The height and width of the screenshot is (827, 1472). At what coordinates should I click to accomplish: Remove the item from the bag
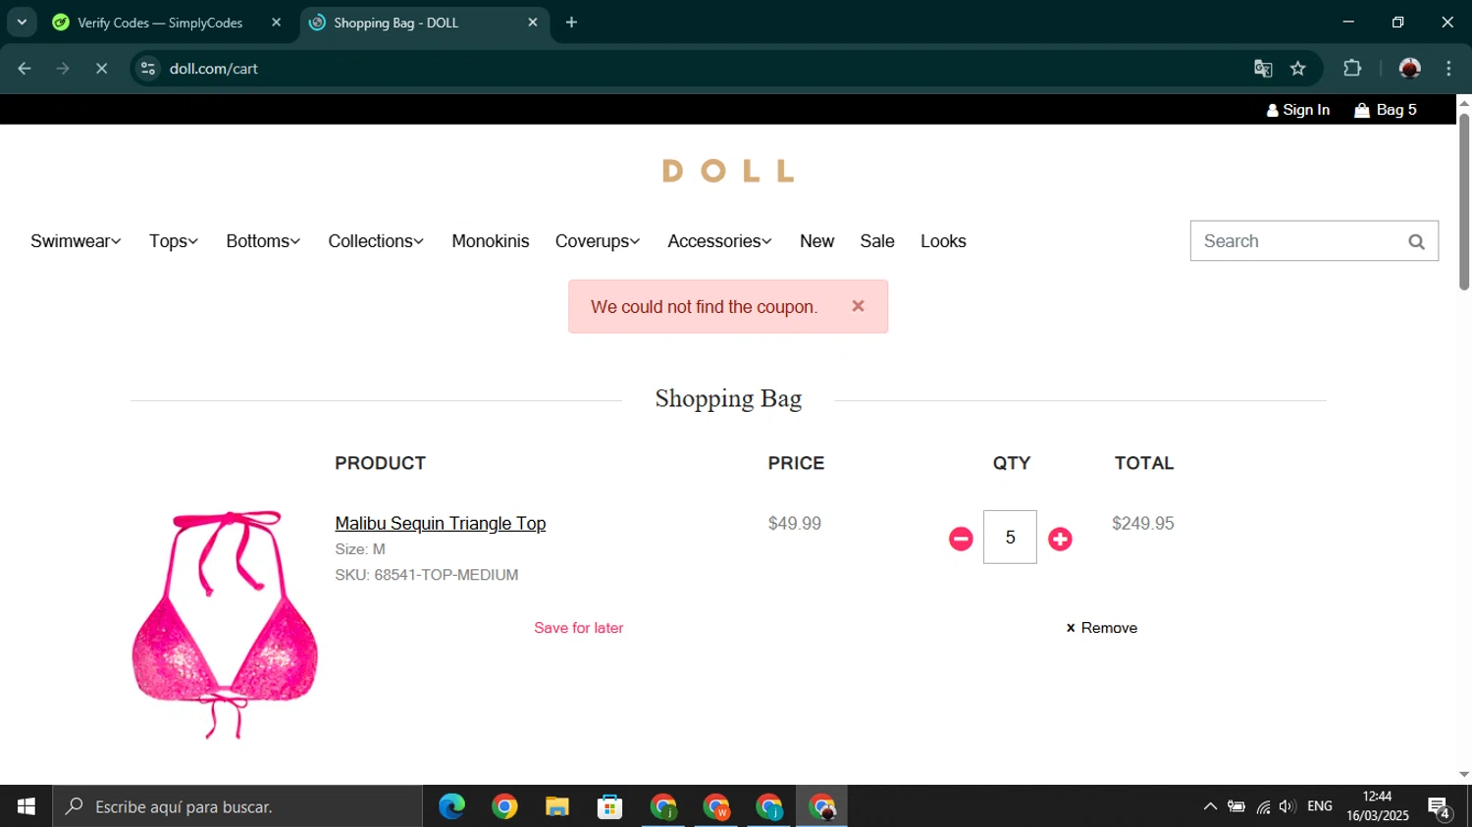tap(1101, 628)
